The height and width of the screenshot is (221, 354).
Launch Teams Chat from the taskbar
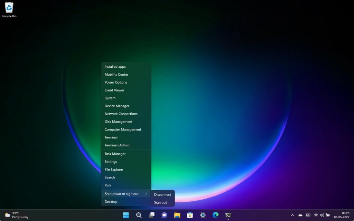(164, 215)
